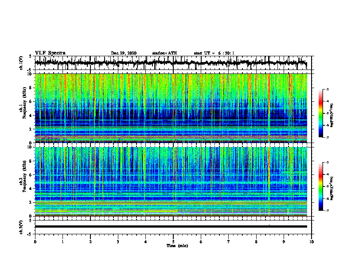Click the ch.2 log(PSD) color bar
The image size is (351, 271).
(x=321, y=186)
